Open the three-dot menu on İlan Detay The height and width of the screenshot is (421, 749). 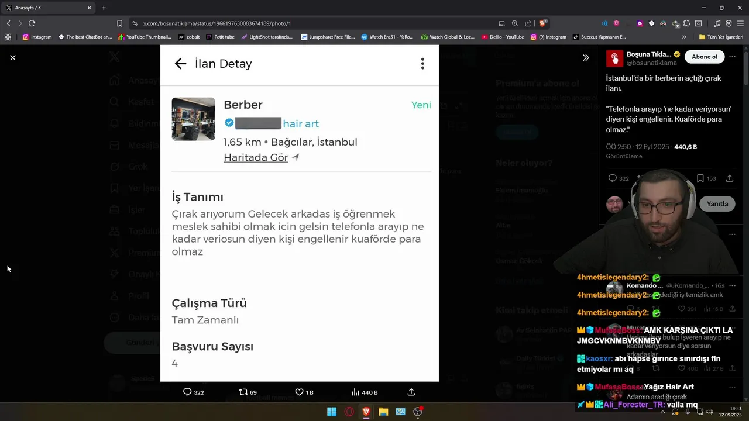[x=422, y=64]
